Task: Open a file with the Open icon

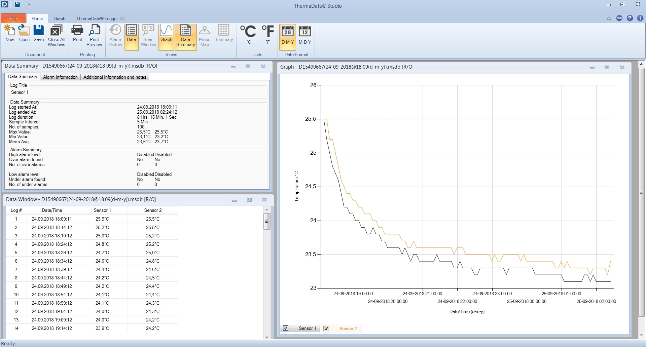Action: pyautogui.click(x=24, y=33)
